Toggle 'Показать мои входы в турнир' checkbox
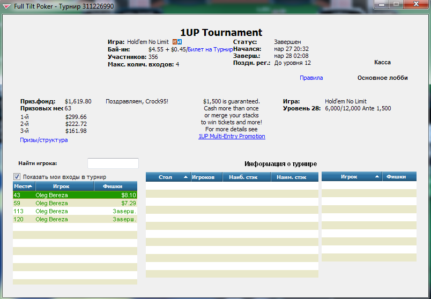 coord(17,177)
